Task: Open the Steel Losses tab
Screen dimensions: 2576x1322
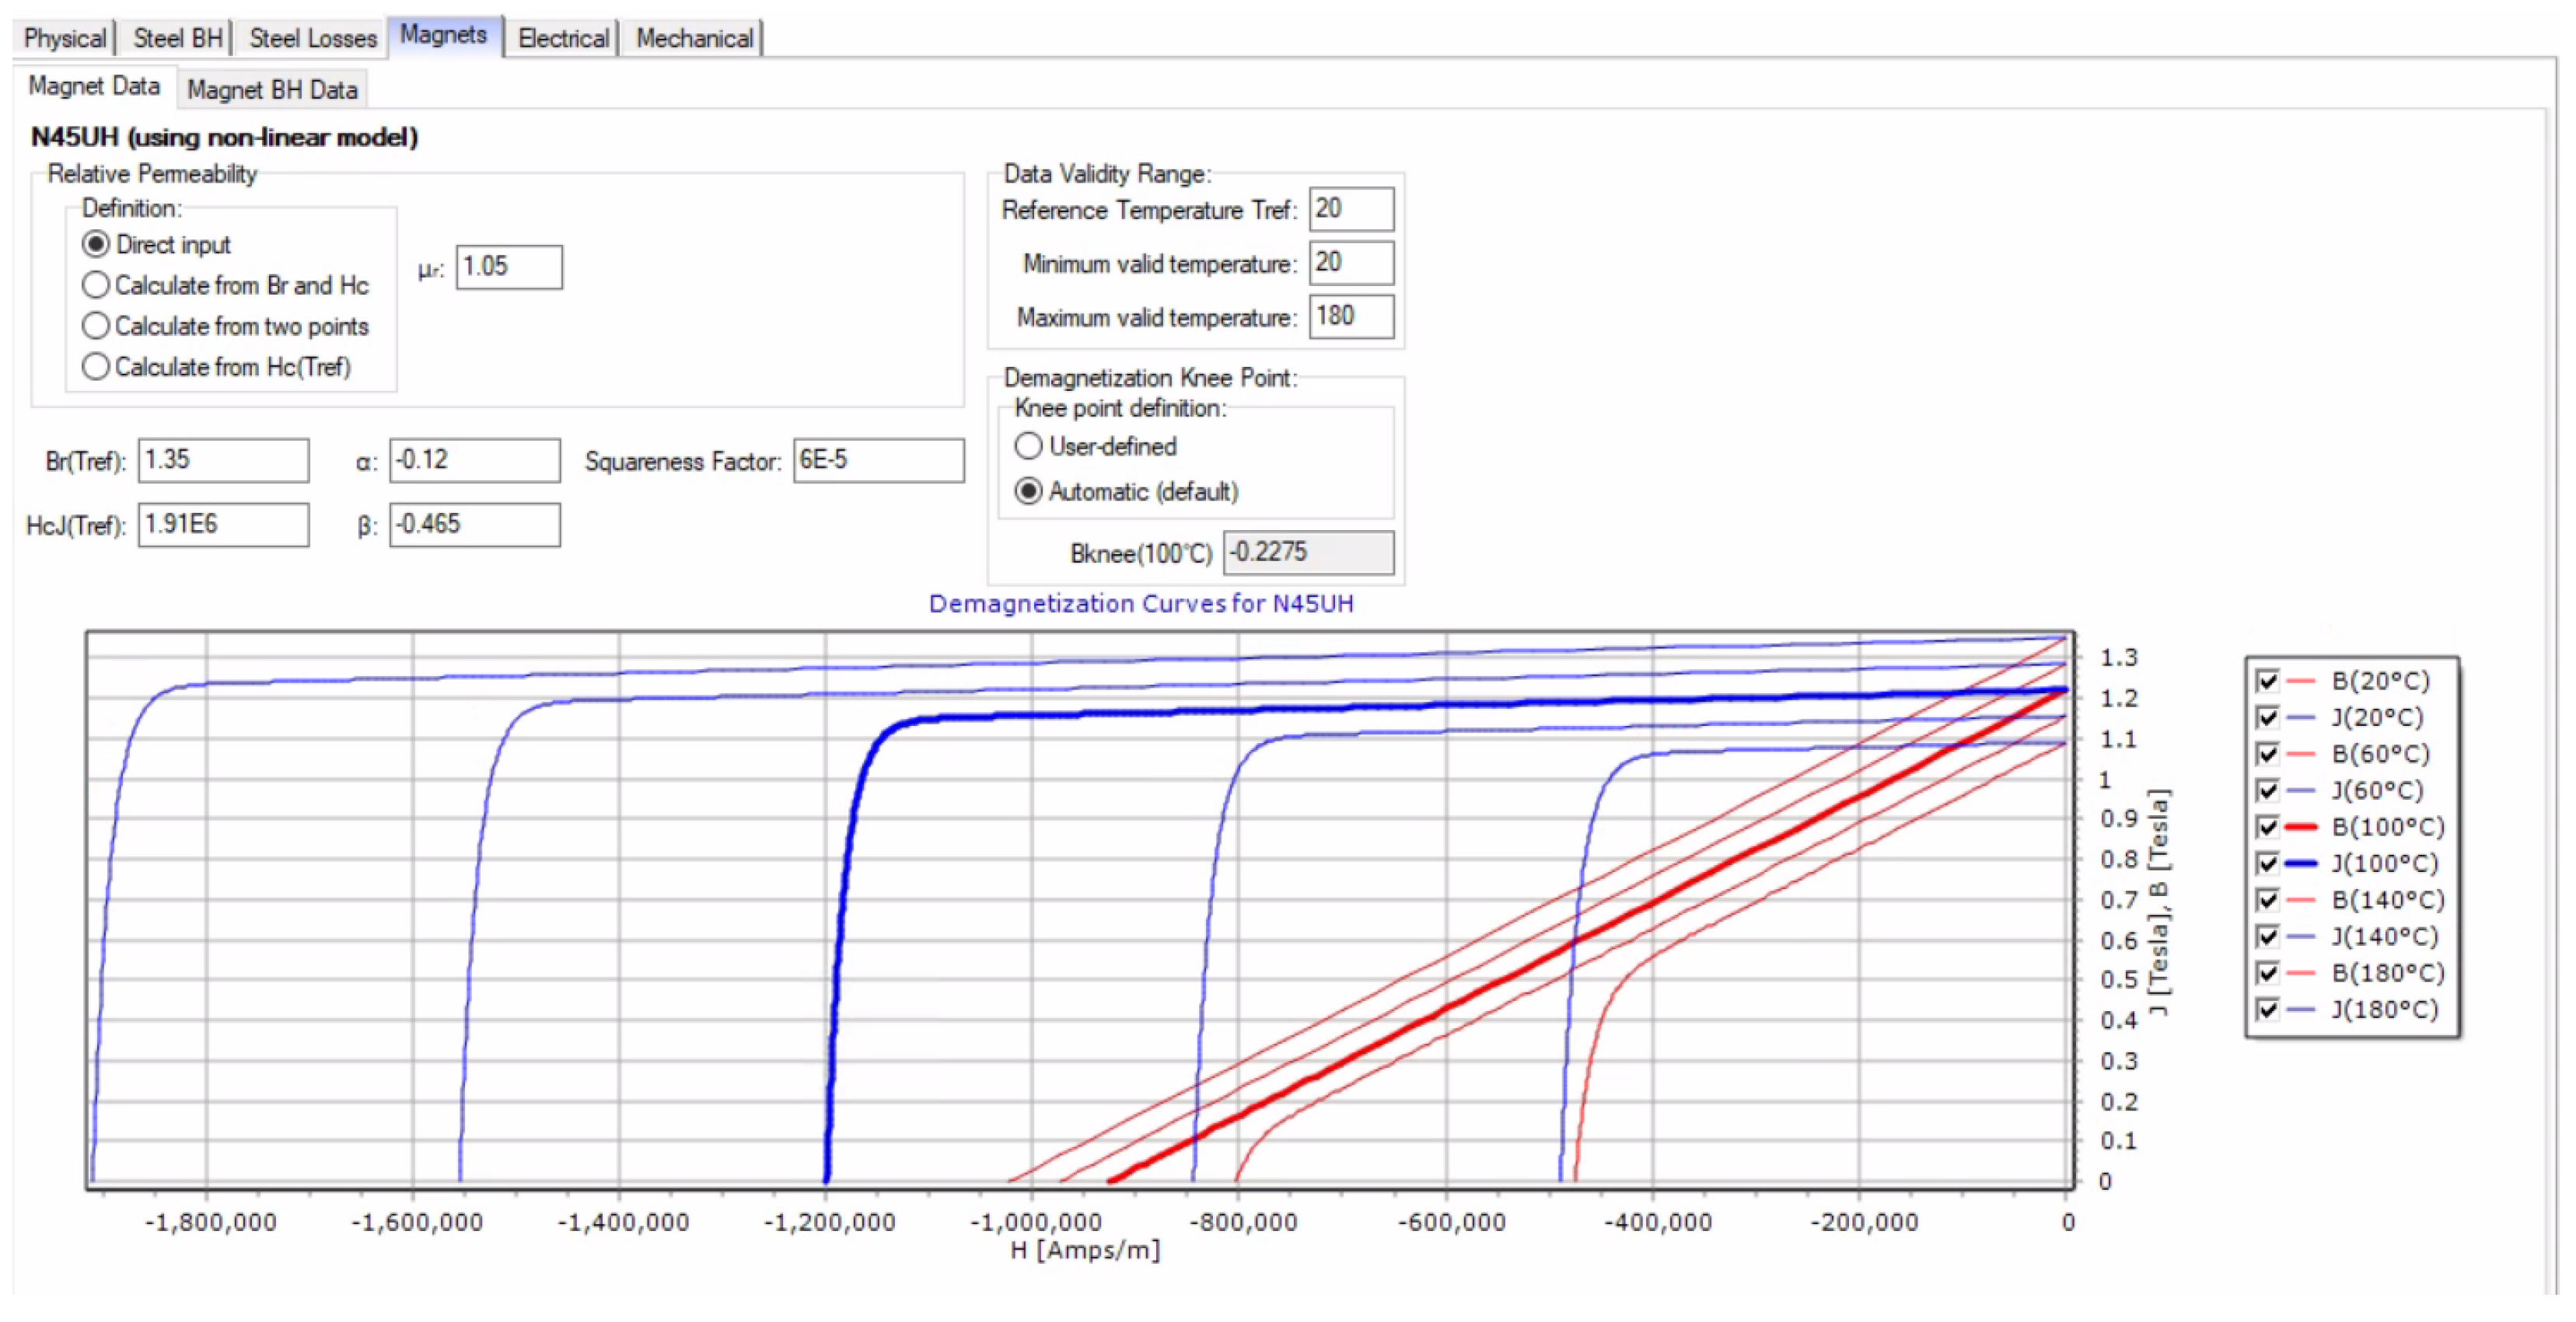Action: 312,38
